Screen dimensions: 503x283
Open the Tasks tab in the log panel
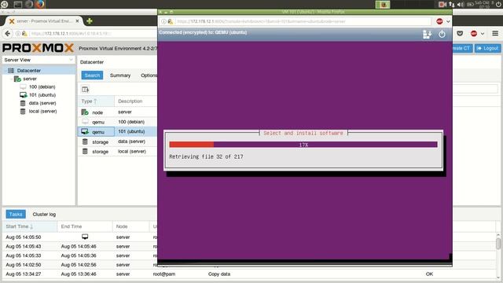click(16, 214)
